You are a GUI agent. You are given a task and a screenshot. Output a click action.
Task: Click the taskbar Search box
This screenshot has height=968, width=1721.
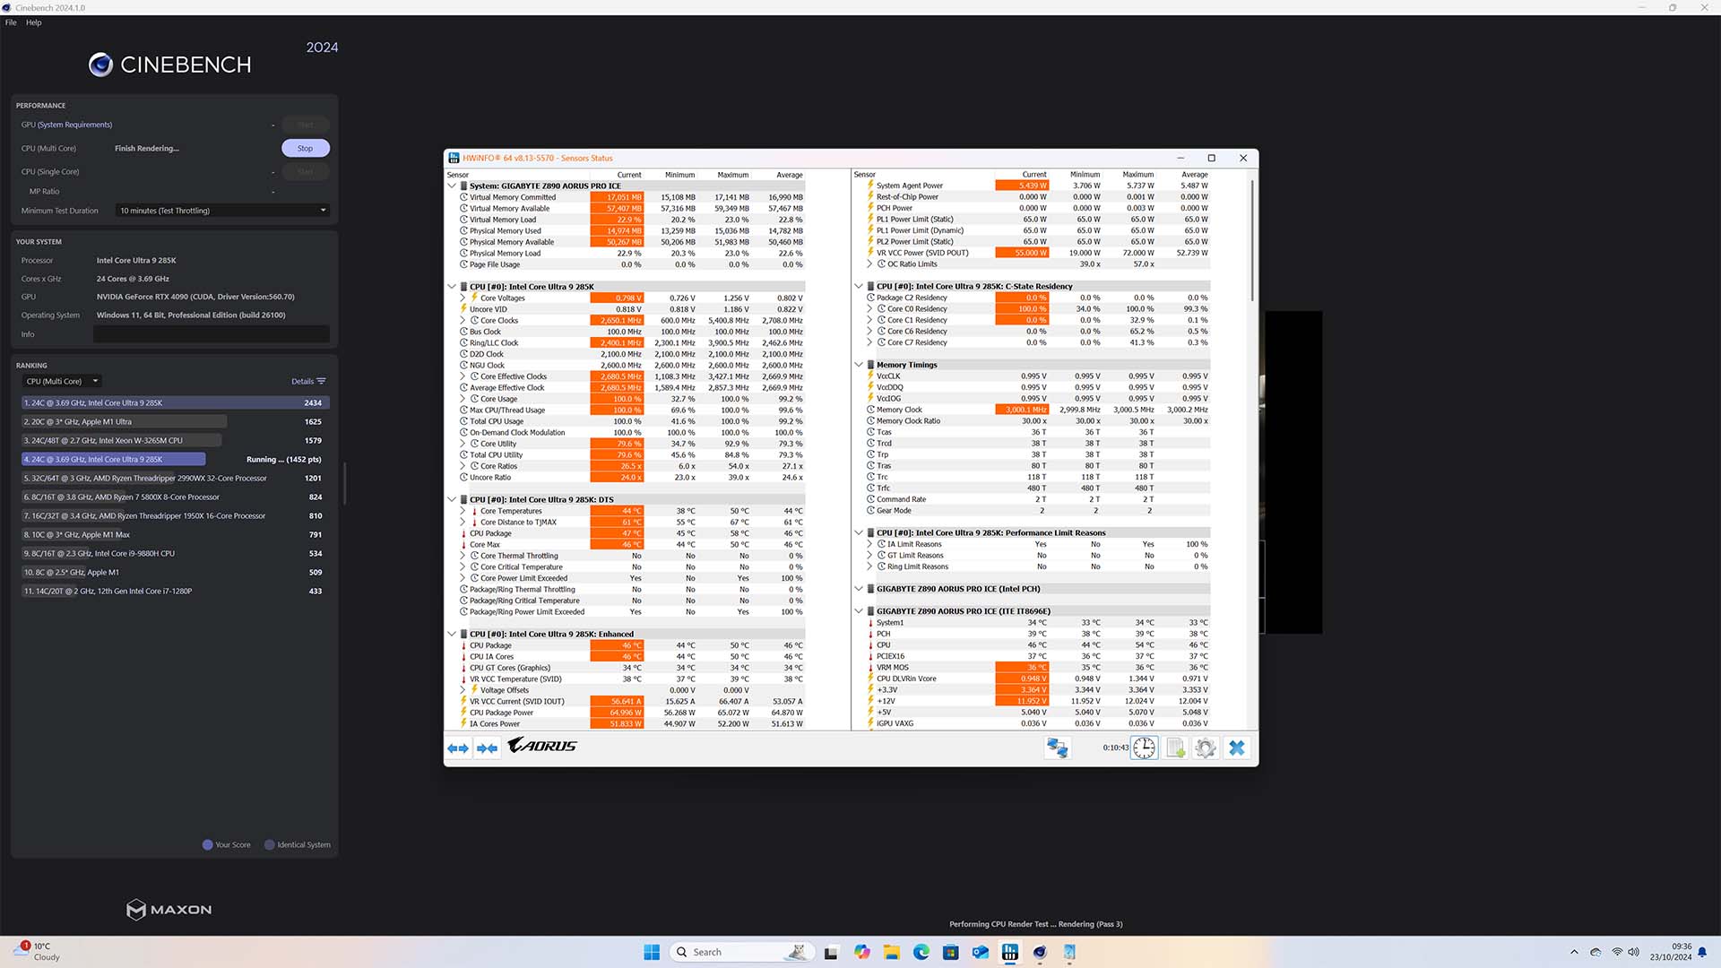tap(741, 952)
